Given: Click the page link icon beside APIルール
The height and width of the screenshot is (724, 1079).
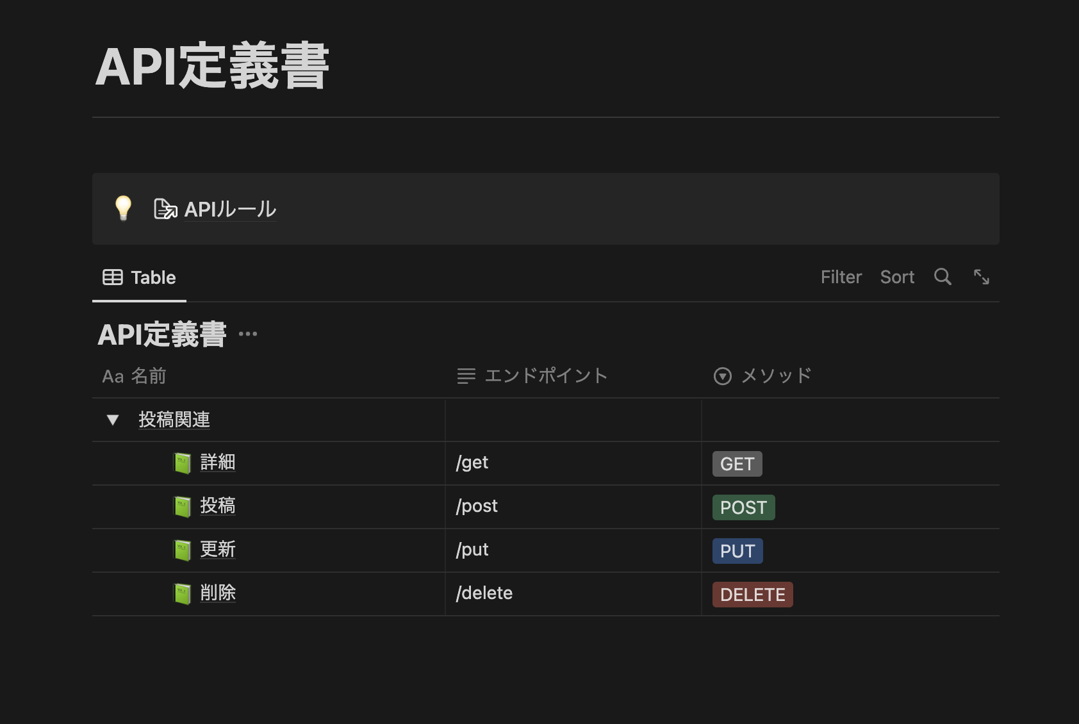Looking at the screenshot, I should pyautogui.click(x=164, y=210).
